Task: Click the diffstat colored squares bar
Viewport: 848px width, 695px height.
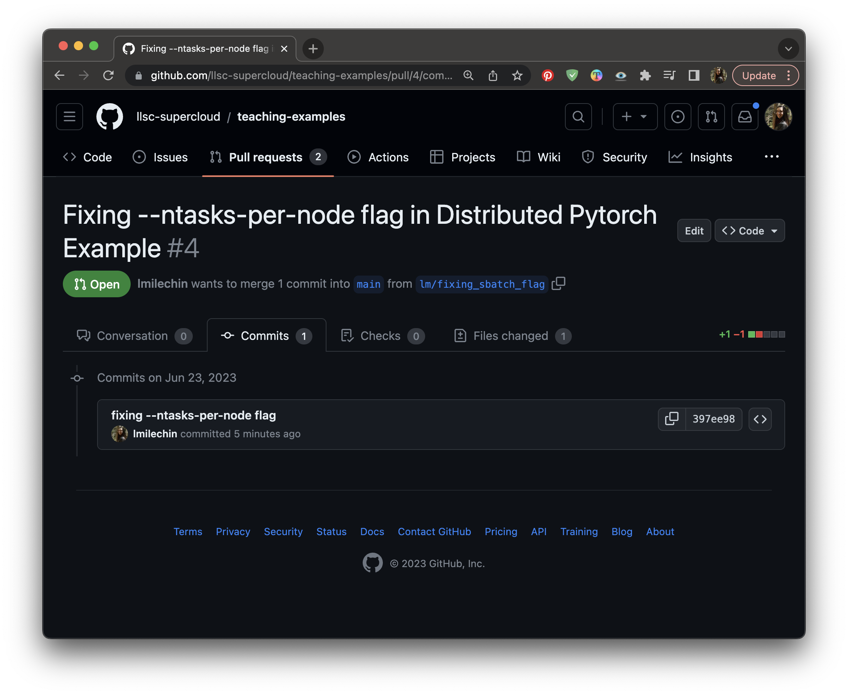Action: (766, 334)
